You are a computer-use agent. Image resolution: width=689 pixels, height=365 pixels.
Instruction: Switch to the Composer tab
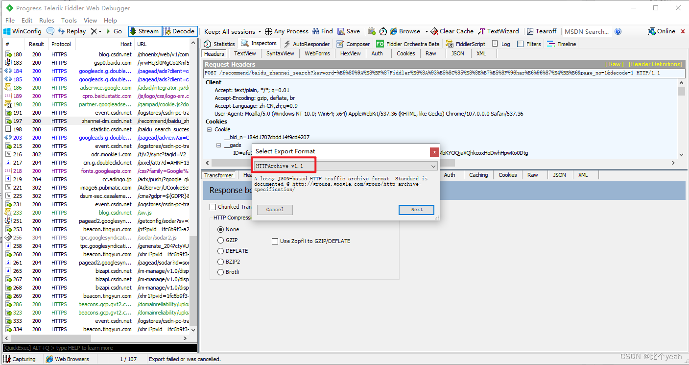[353, 44]
